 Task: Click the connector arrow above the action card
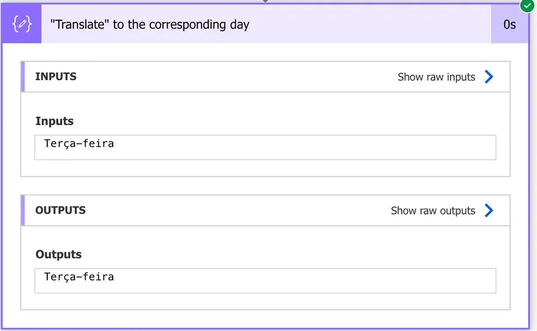(x=266, y=2)
